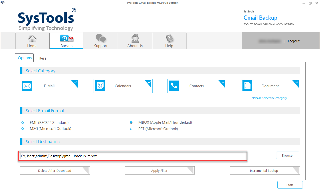This screenshot has height=190, width=320.
Task: Close the SysTools Gmail Backup window
Action: tap(316, 3)
